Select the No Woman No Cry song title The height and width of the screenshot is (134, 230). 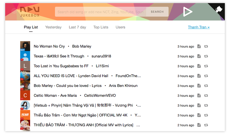tap(49, 46)
